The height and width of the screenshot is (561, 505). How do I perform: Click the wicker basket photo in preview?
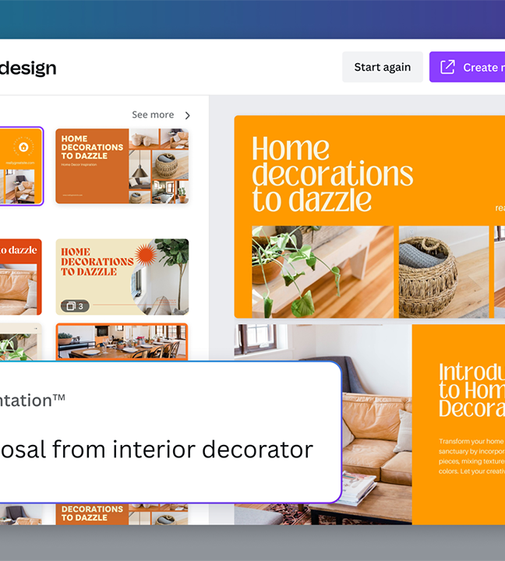[x=443, y=272]
